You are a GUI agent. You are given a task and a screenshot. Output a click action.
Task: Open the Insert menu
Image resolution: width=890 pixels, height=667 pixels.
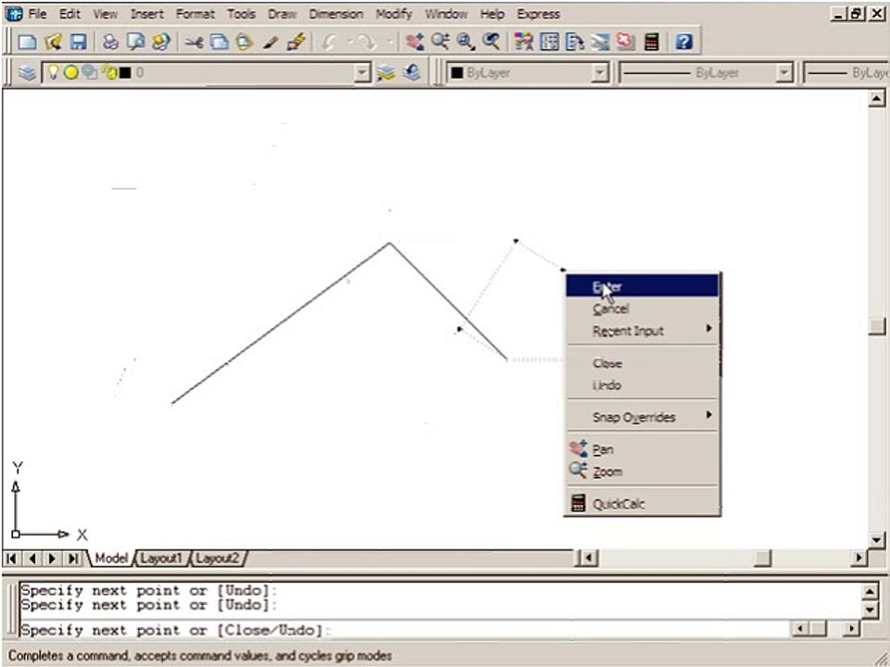146,14
